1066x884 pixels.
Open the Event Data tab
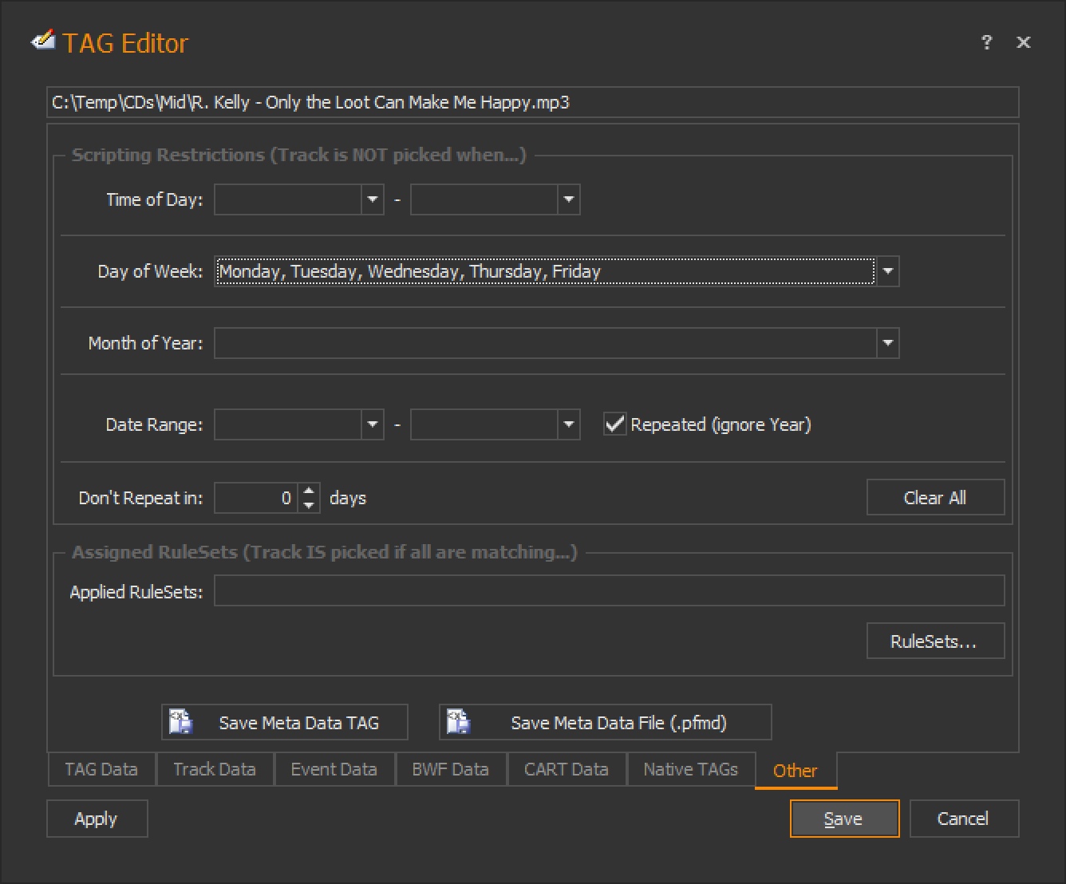point(334,769)
